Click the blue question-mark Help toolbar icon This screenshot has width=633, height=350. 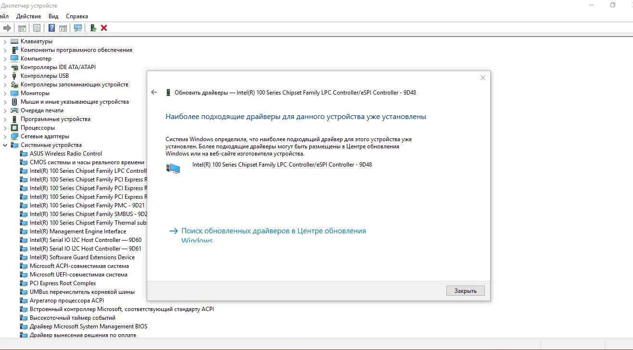pos(52,28)
